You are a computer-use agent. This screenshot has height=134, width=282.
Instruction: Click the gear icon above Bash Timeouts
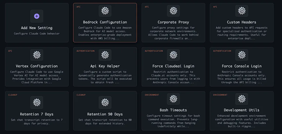(173, 99)
